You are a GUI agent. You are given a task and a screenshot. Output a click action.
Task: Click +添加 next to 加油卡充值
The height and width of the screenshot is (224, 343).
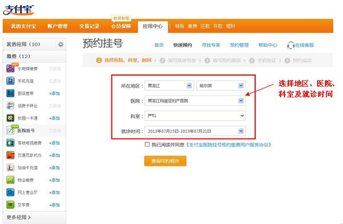tap(54, 168)
